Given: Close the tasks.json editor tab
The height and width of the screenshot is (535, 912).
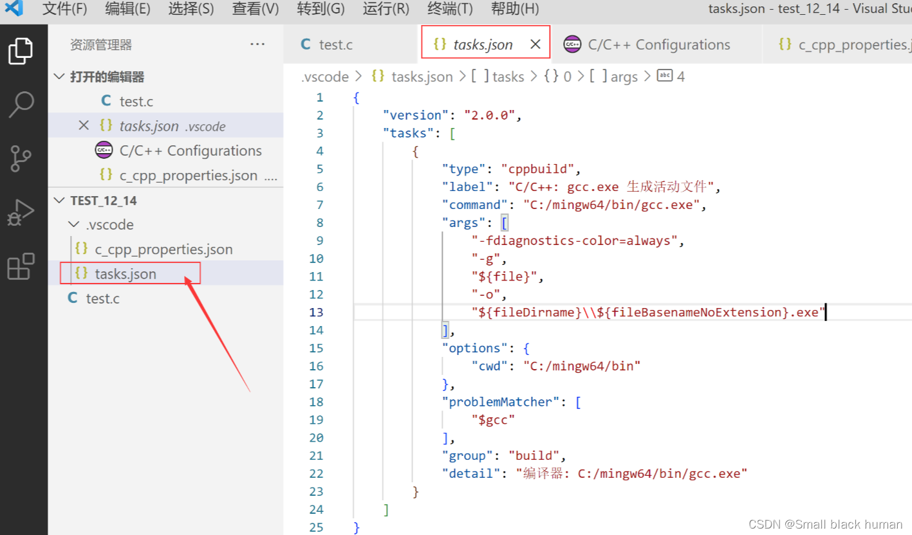Looking at the screenshot, I should [535, 44].
